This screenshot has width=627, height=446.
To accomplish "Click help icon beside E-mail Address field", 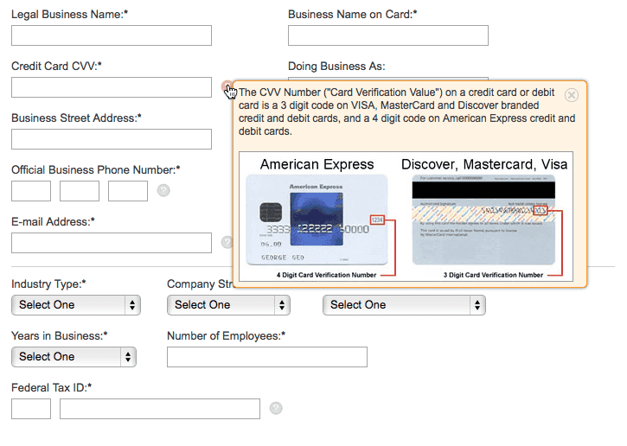I will click(227, 242).
